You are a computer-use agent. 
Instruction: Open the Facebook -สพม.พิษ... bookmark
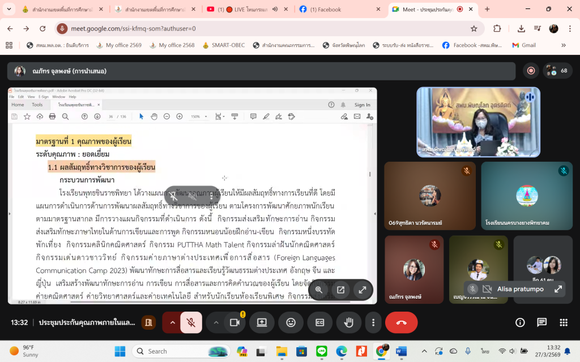(x=472, y=45)
